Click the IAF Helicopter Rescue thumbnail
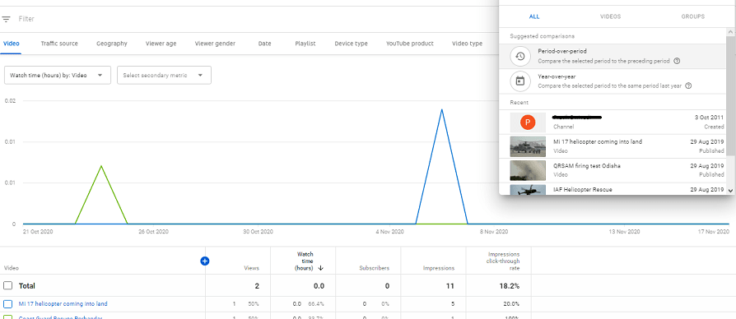The width and height of the screenshot is (736, 319). pos(528,190)
